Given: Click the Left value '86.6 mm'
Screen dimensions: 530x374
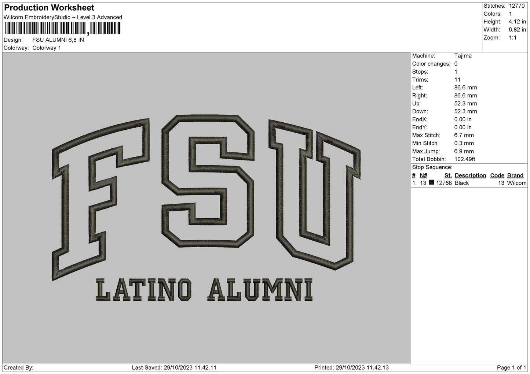Looking at the screenshot, I should pyautogui.click(x=465, y=88).
